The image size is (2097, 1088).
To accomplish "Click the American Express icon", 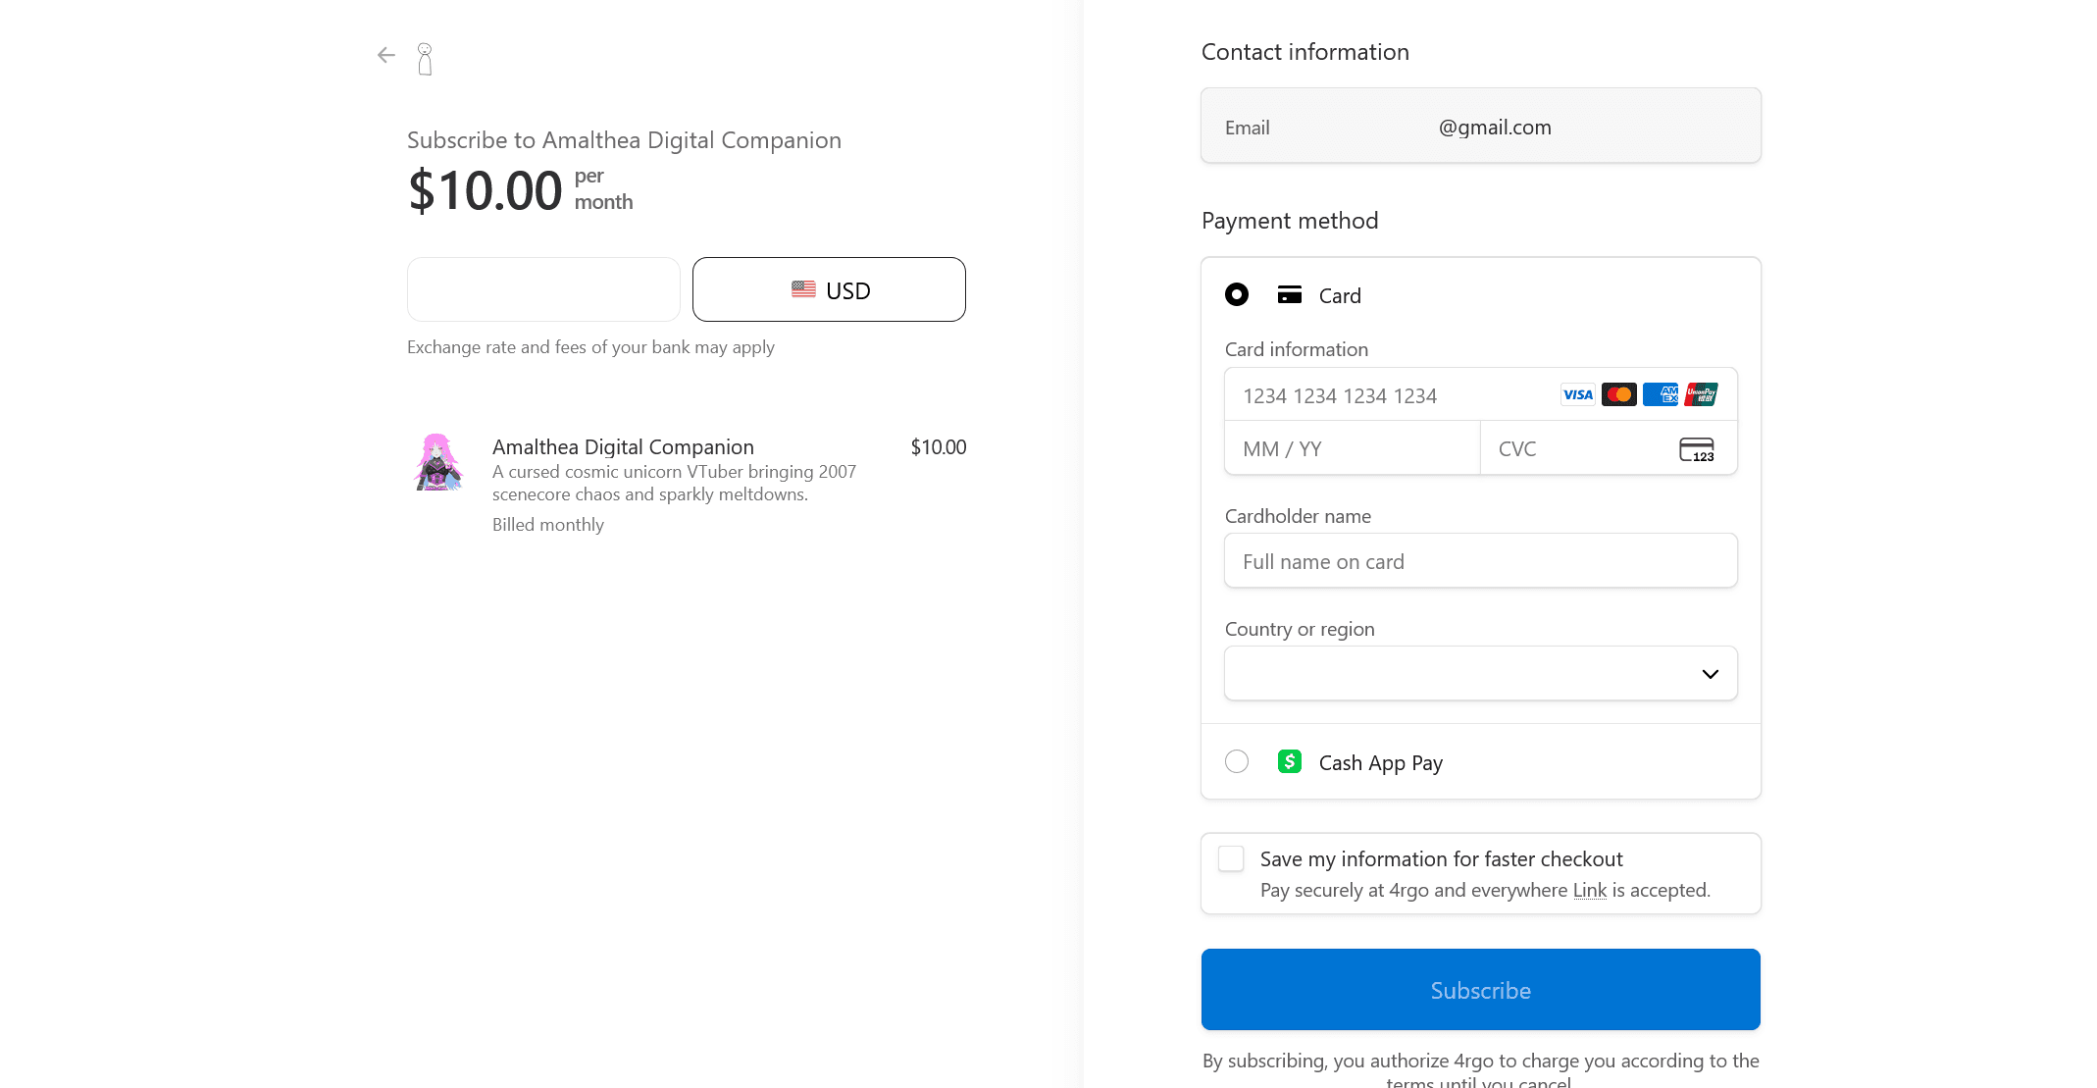I will click(1660, 394).
